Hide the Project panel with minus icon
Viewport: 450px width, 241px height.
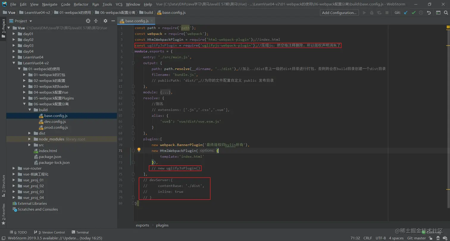click(113, 21)
